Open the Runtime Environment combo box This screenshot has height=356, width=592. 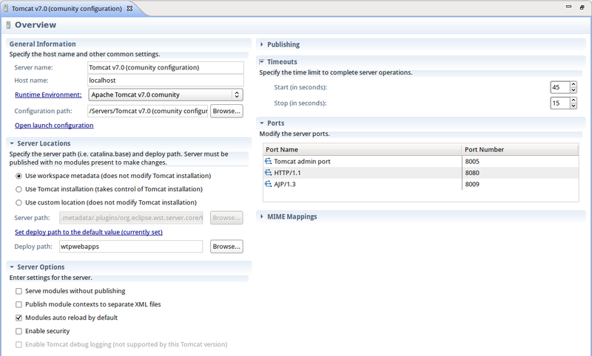coord(165,95)
